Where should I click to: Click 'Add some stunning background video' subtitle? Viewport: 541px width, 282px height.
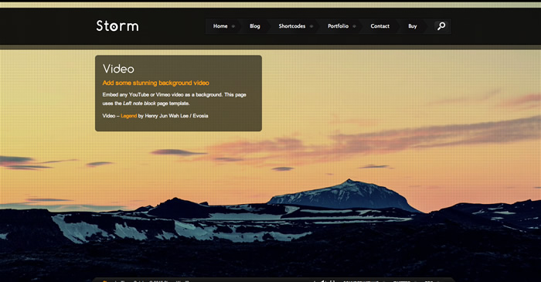coord(155,83)
